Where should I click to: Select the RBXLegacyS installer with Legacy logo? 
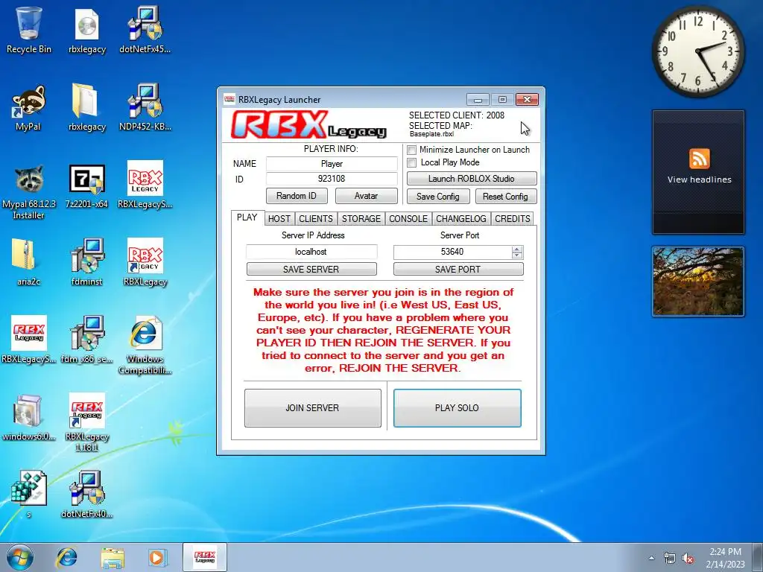point(29,340)
